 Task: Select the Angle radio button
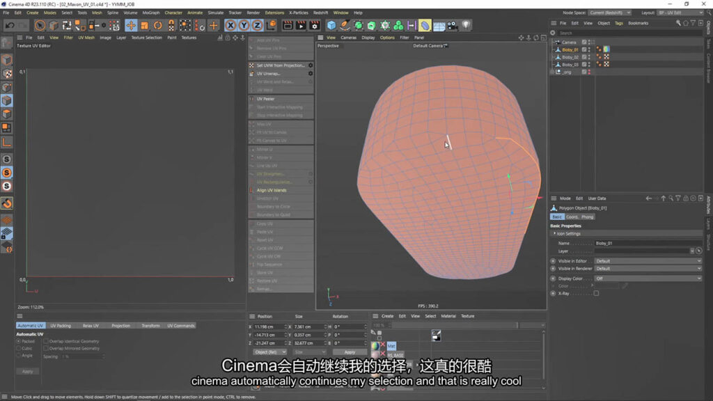(x=19, y=356)
